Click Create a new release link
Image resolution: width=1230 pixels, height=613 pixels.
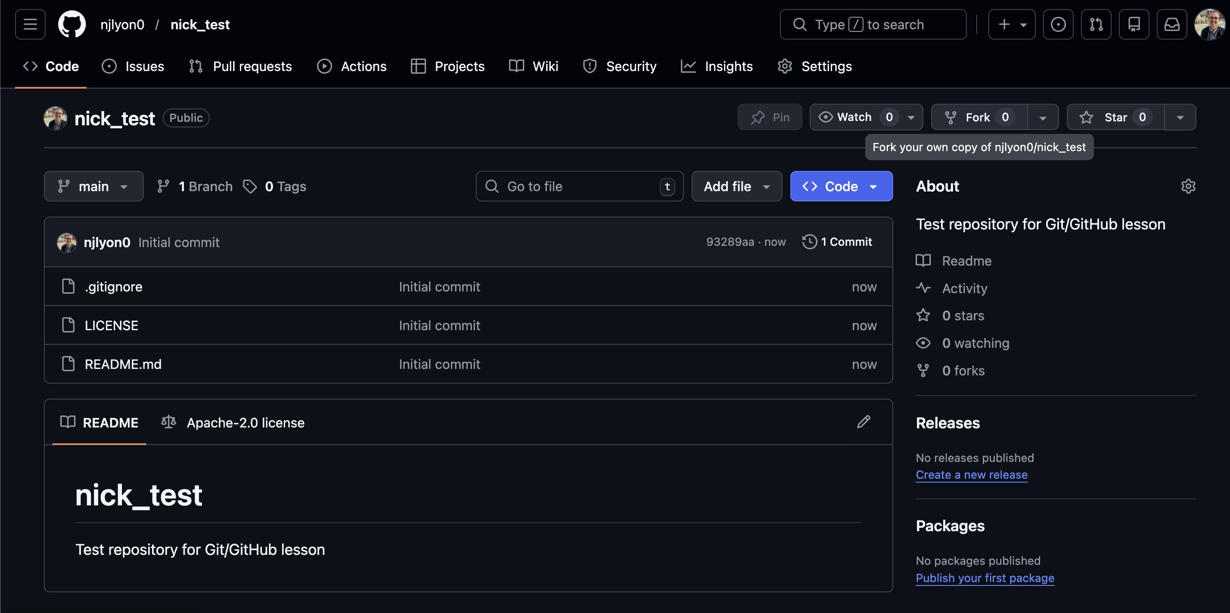(972, 474)
